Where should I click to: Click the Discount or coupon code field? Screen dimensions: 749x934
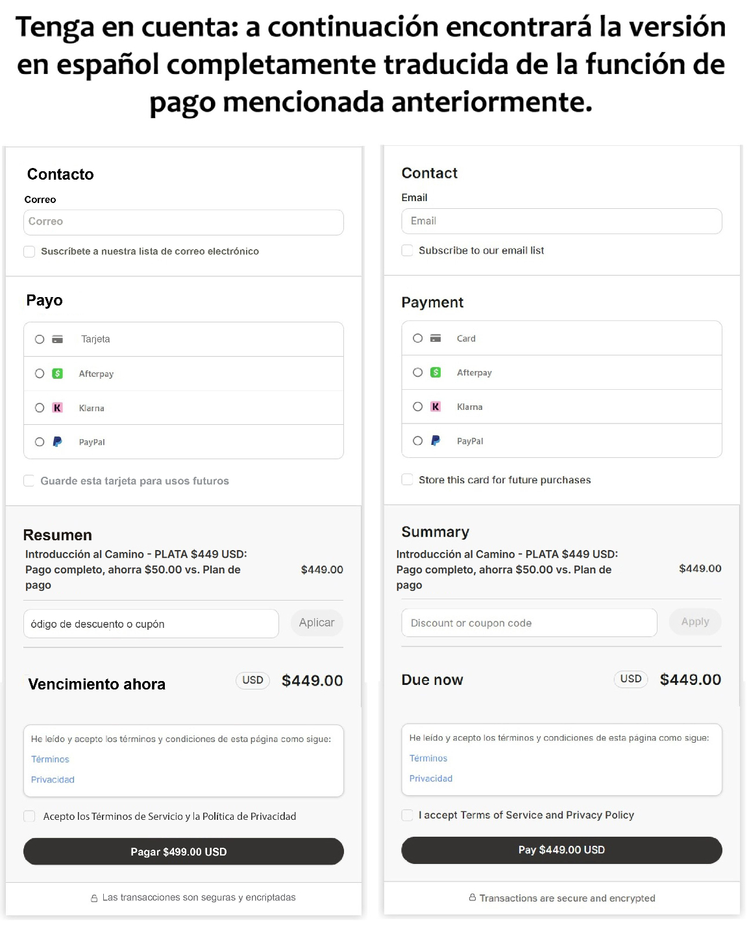pos(529,623)
